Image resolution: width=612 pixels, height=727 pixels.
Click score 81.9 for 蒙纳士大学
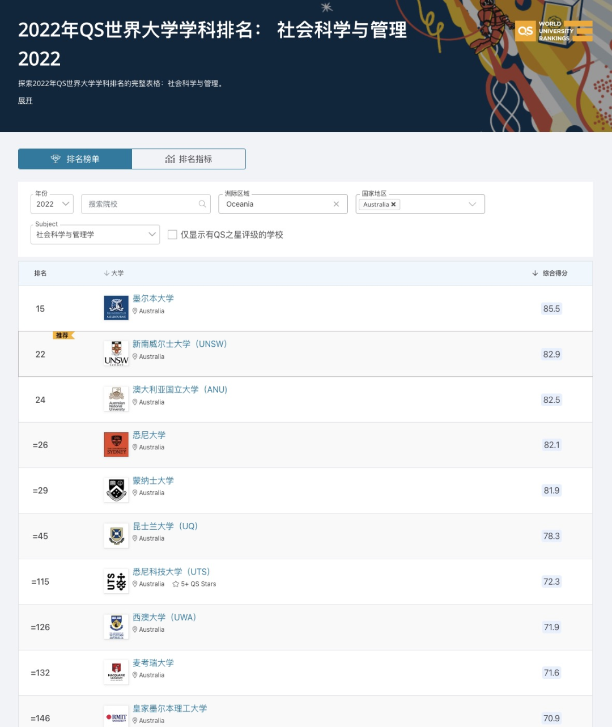click(551, 491)
